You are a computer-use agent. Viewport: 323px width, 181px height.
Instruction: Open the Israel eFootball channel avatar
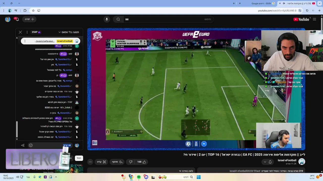click(302, 161)
